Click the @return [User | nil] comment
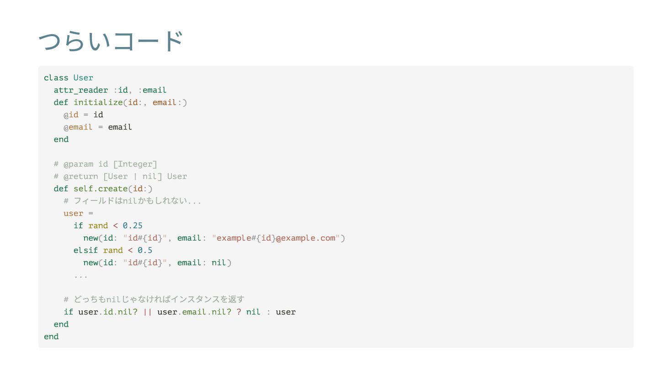 [120, 176]
